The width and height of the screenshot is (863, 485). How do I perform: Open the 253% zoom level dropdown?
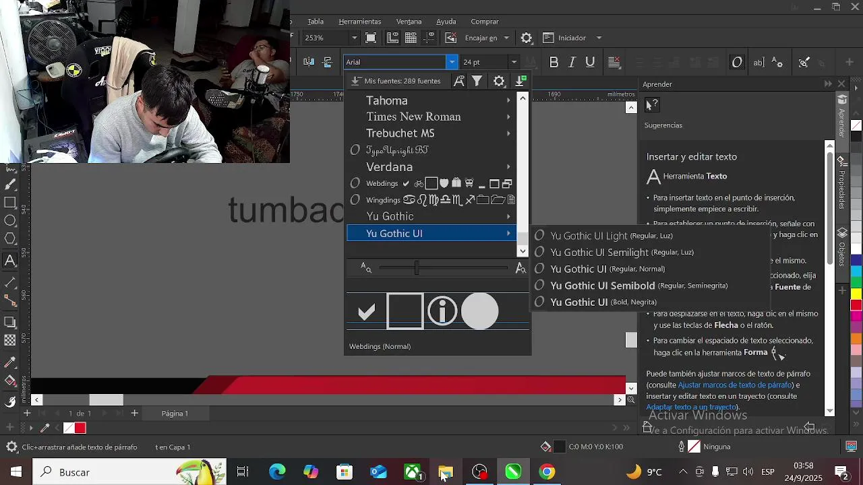354,38
